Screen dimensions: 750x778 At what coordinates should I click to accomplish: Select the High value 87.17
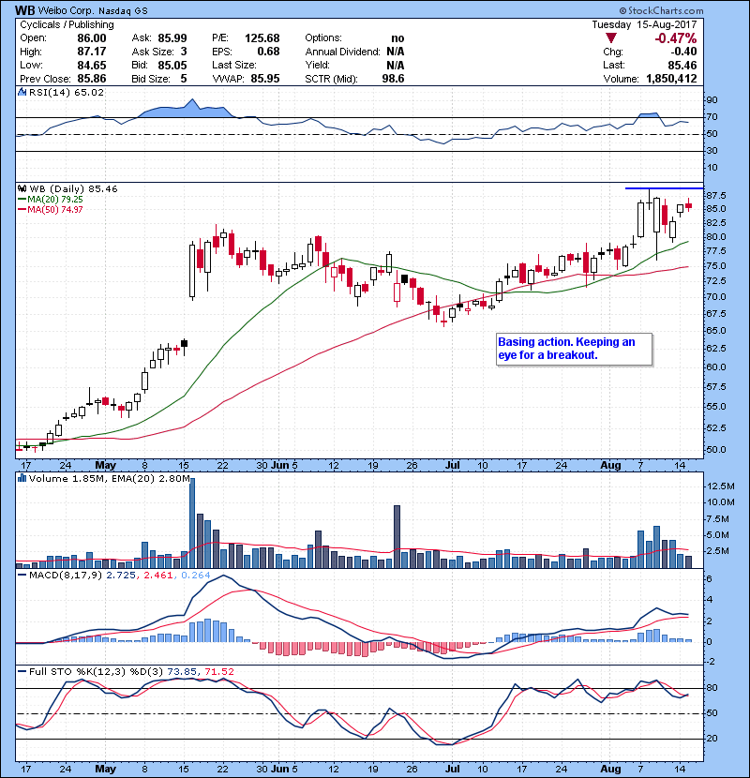point(92,52)
